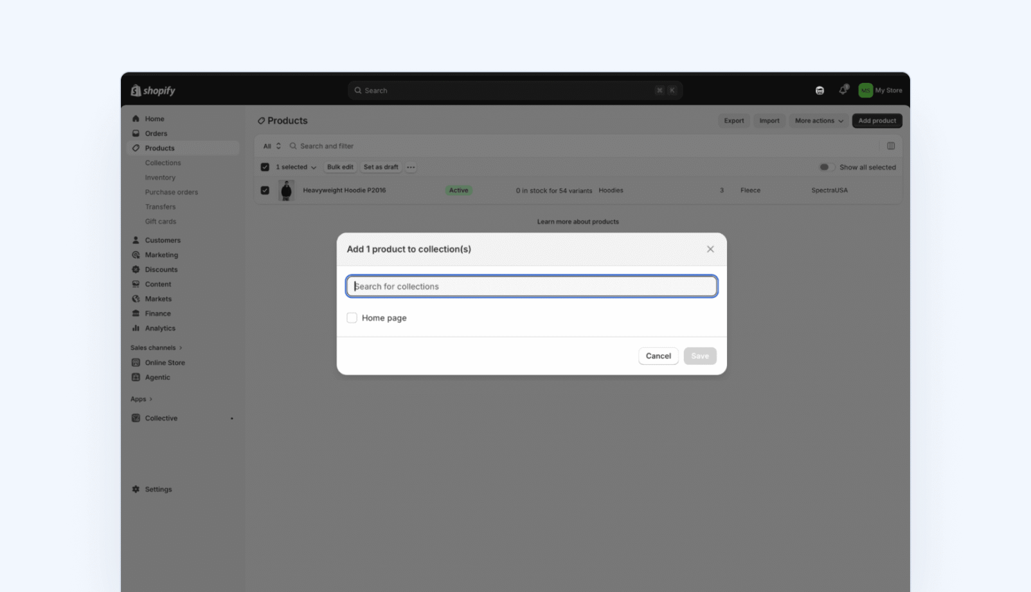Click the Finance bank icon
This screenshot has height=592, width=1031.
coord(136,314)
